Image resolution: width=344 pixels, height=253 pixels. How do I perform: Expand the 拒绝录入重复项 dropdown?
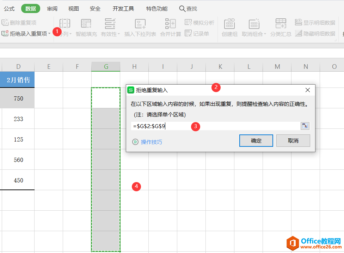tap(49, 34)
